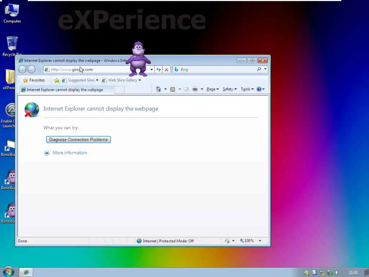Viewport: 369px width, 277px height.
Task: Open the Tools menu
Action: [247, 89]
